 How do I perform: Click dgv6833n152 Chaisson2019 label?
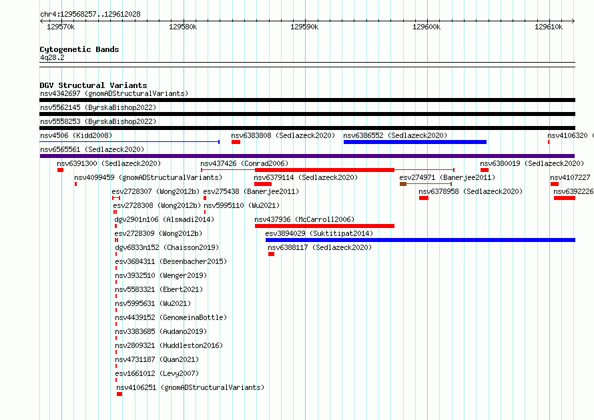pyautogui.click(x=167, y=247)
